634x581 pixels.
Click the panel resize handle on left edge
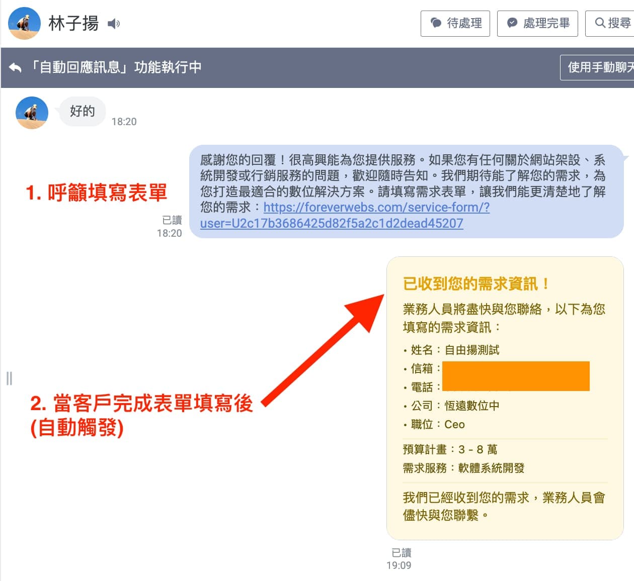(9, 378)
